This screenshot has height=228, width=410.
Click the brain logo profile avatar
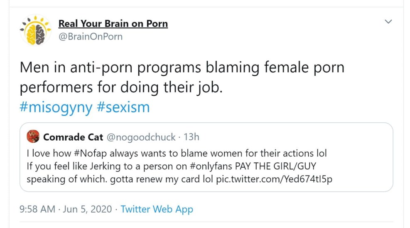coord(35,30)
